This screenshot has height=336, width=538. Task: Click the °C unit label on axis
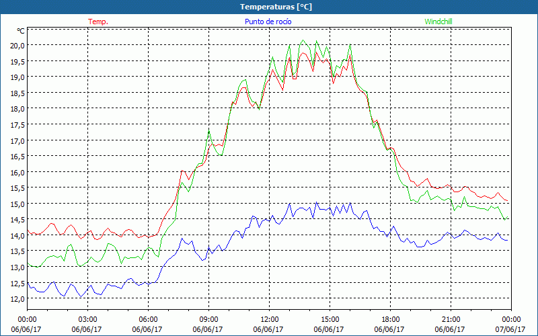click(21, 31)
